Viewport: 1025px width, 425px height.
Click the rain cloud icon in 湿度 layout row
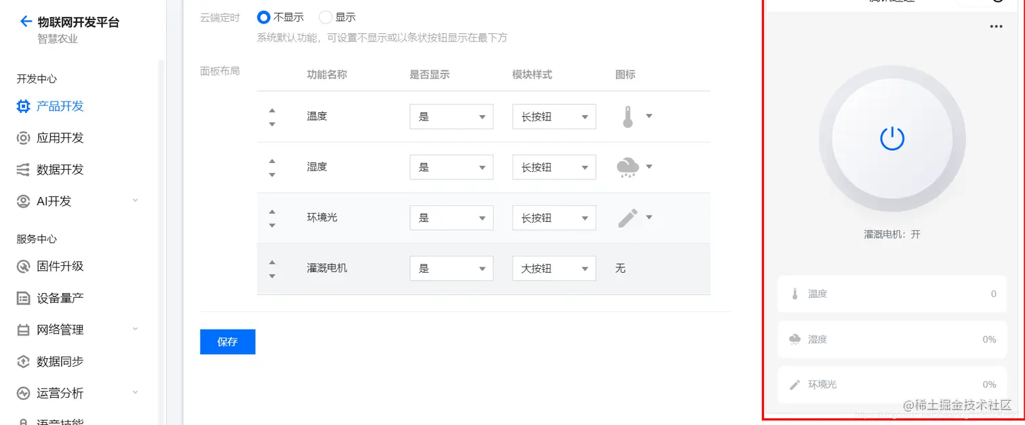tap(628, 167)
